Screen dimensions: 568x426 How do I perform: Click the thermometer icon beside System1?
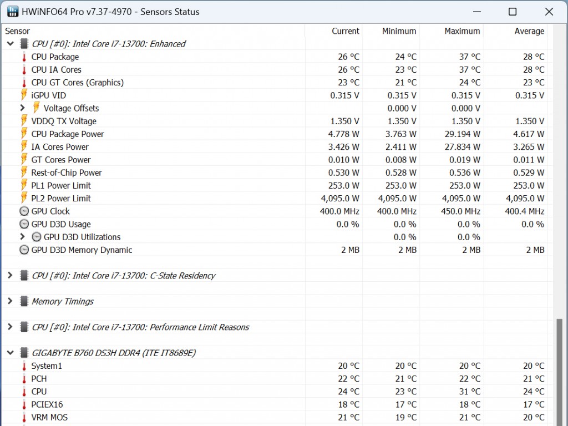(x=24, y=366)
